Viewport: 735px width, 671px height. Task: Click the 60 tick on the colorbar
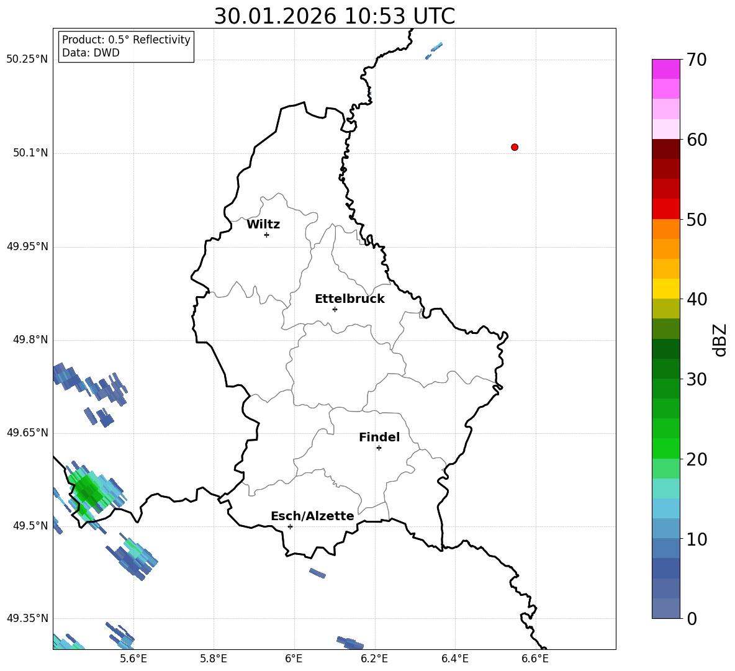(x=697, y=140)
